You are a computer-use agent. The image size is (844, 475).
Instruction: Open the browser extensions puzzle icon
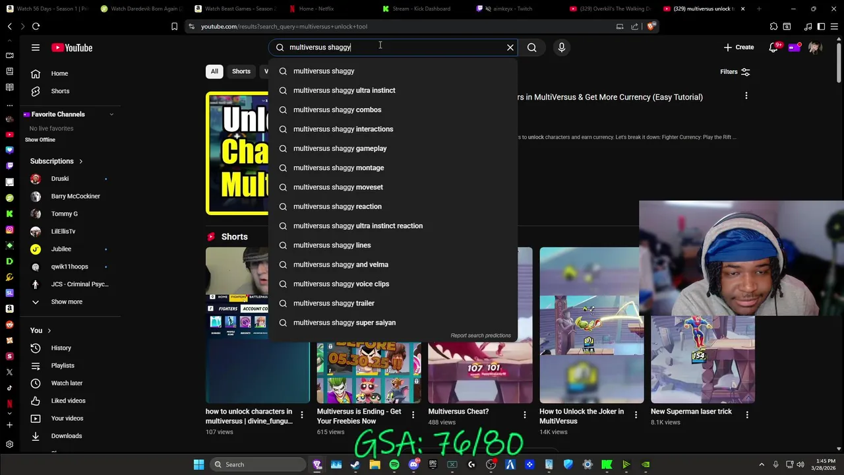[773, 26]
